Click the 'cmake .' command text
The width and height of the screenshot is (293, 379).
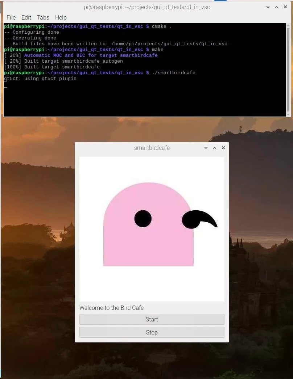[x=162, y=26]
